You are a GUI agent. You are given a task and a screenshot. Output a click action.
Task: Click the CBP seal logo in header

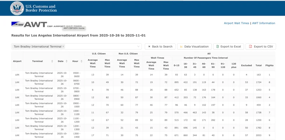pyautogui.click(x=17, y=8)
